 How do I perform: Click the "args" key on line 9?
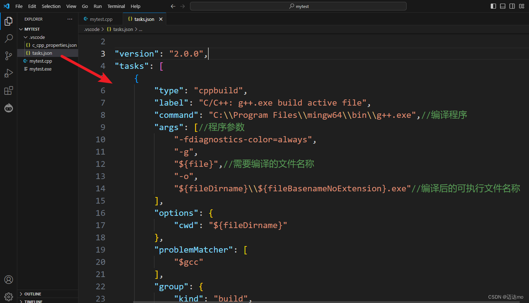[169, 127]
